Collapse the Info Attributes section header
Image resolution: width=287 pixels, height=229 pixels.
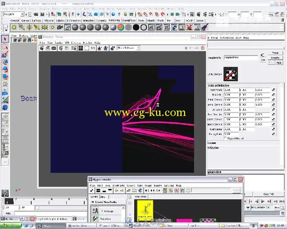coord(219,85)
